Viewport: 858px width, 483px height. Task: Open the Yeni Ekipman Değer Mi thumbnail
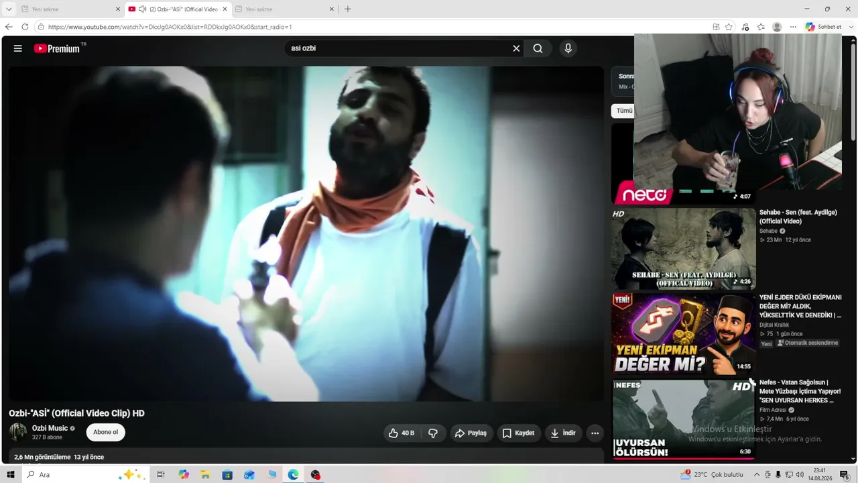pos(684,333)
